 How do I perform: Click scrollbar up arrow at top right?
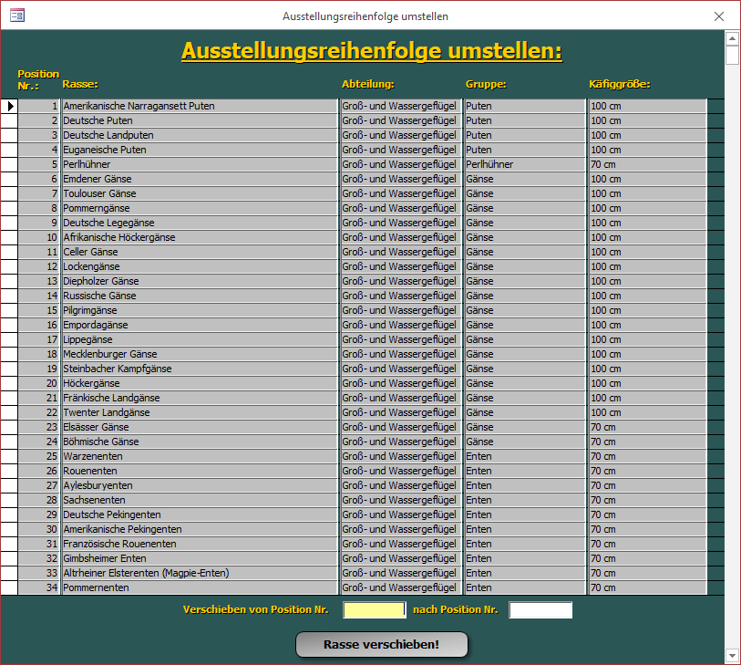coord(732,37)
